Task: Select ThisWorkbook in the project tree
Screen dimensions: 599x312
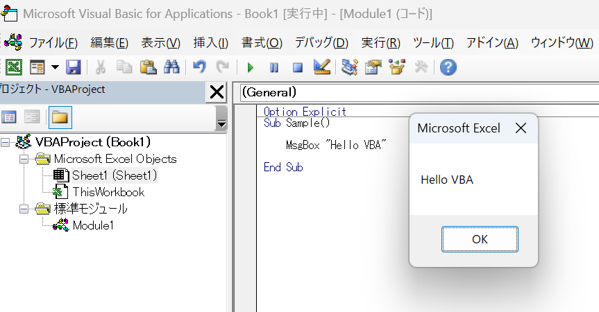Action: 108,192
